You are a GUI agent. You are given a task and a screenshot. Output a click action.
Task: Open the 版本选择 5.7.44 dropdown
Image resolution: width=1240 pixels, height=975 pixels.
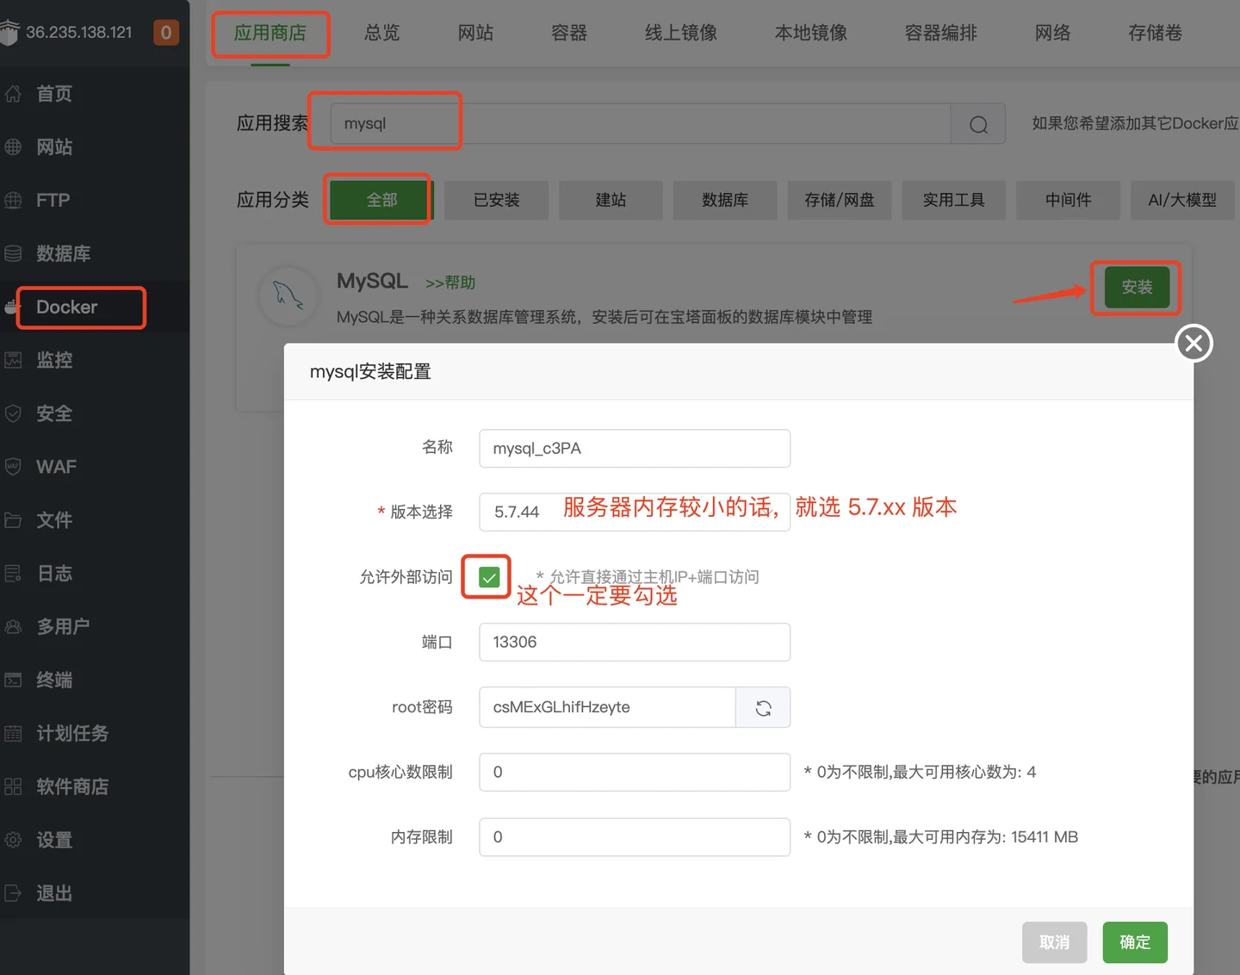pyautogui.click(x=635, y=512)
